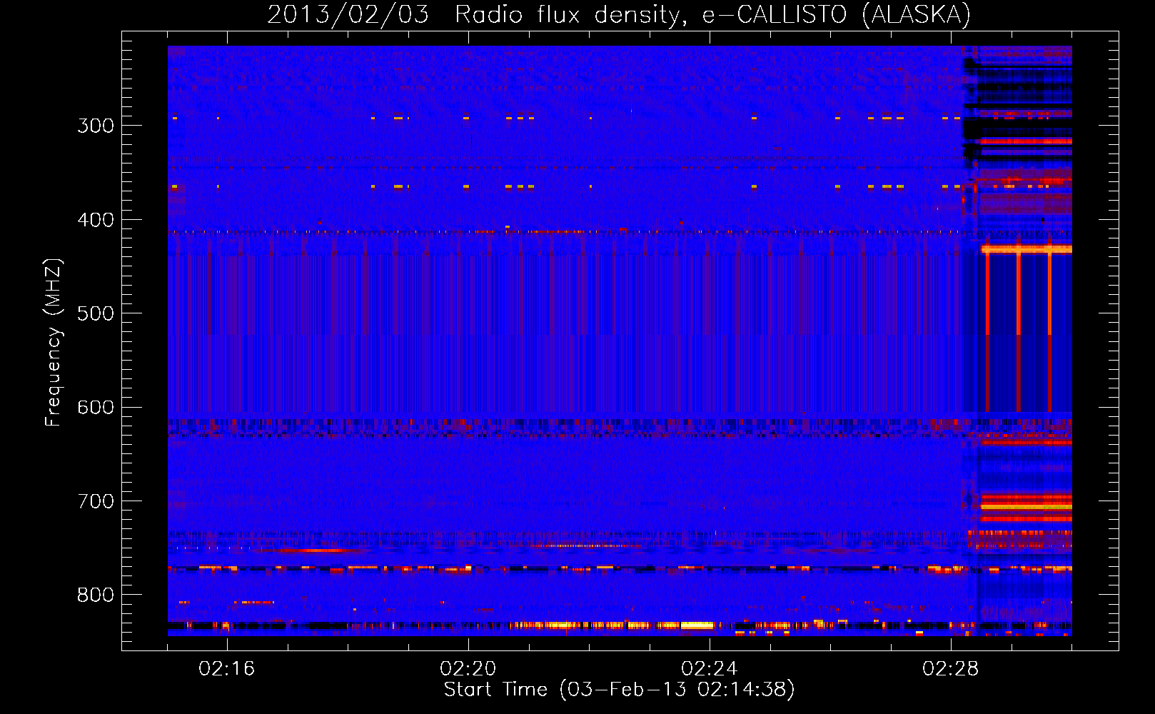Image resolution: width=1155 pixels, height=714 pixels.
Task: Click the plot title 'Radio flux density, e-CALLISTO (ALASKA)'
Action: pyautogui.click(x=712, y=14)
